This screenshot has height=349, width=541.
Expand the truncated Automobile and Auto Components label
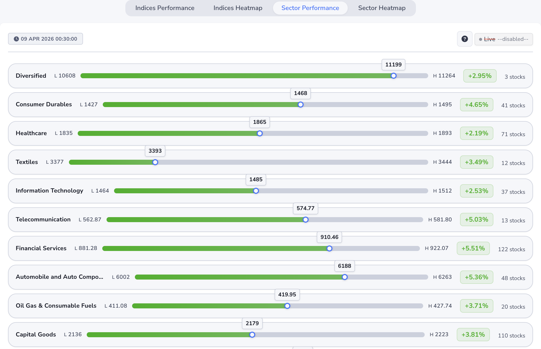pos(59,277)
